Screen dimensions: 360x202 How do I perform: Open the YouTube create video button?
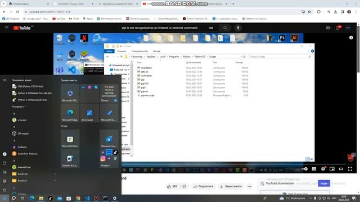328,28
